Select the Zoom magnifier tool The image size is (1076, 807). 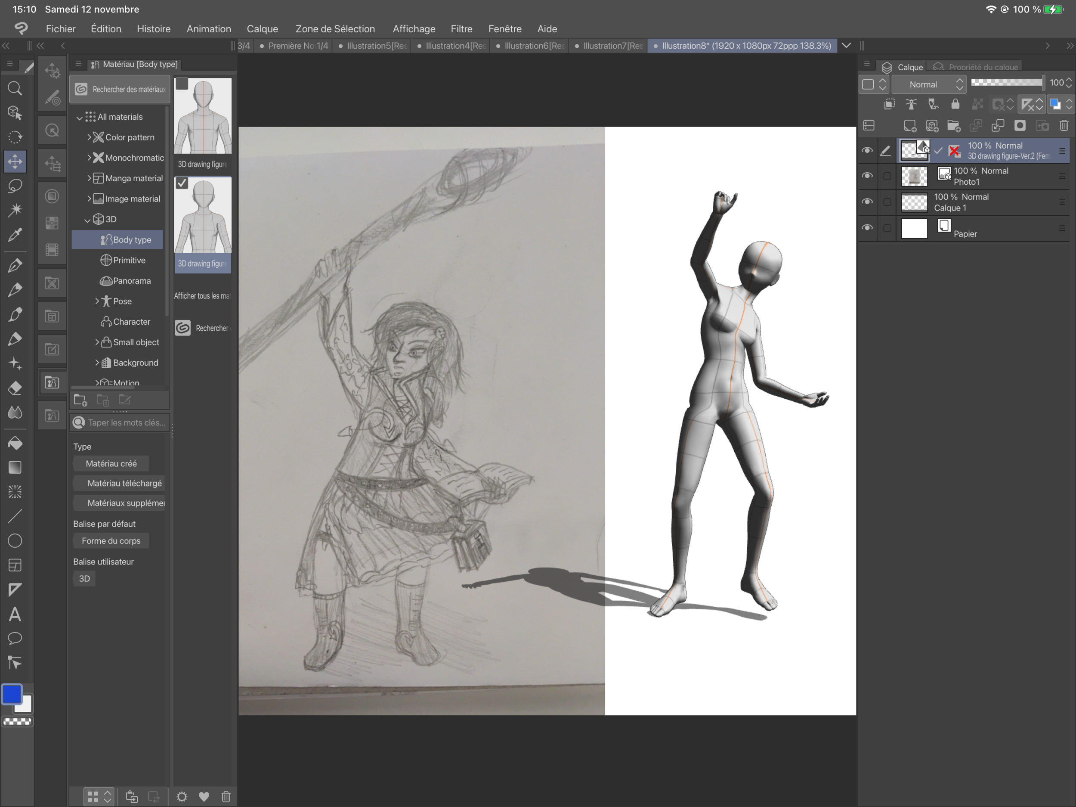pyautogui.click(x=15, y=88)
